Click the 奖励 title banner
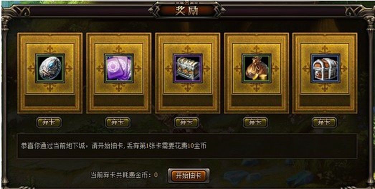375x189 pixels. (x=187, y=10)
